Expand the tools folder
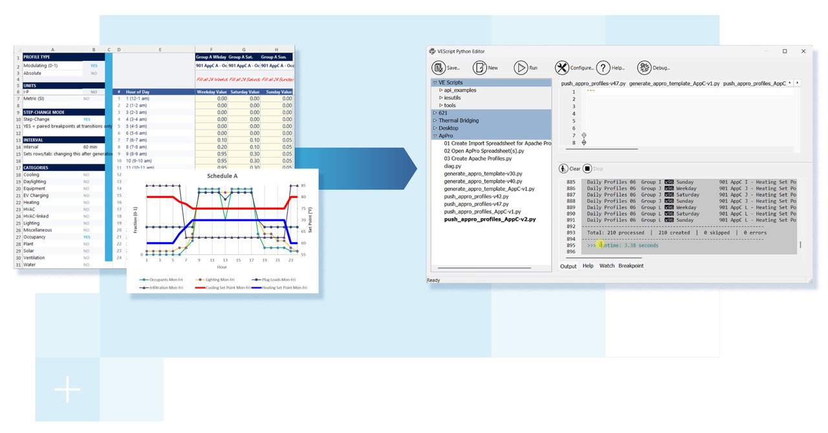 [x=441, y=105]
